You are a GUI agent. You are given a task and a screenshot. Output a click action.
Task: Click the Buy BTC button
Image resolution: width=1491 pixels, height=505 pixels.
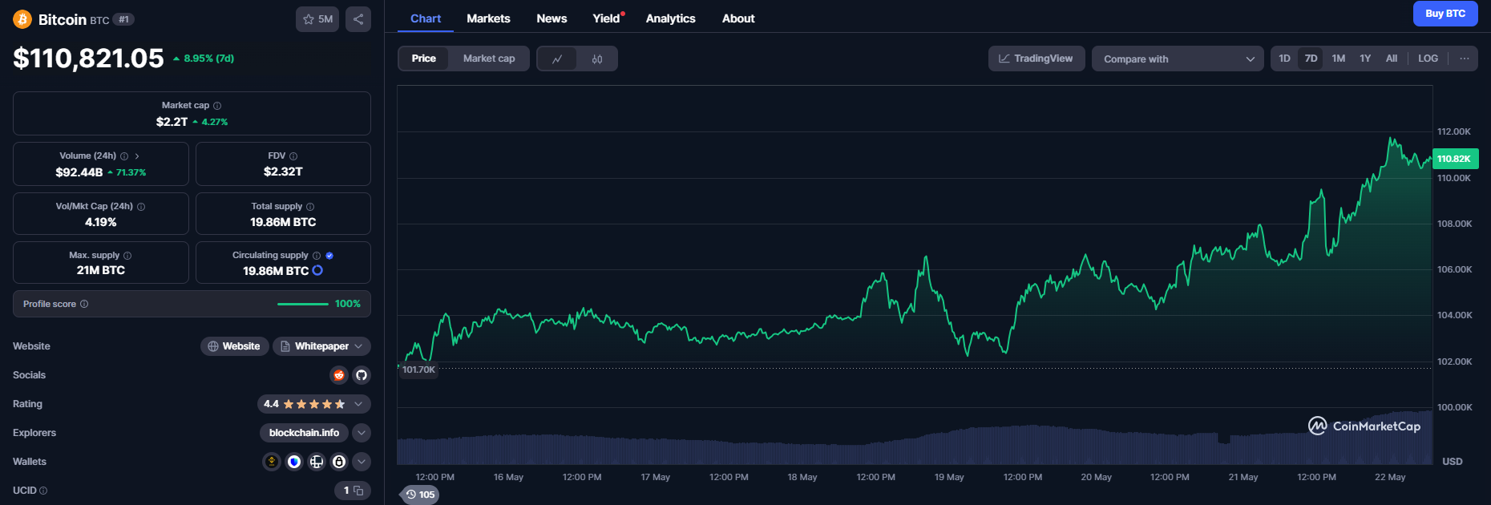tap(1445, 14)
